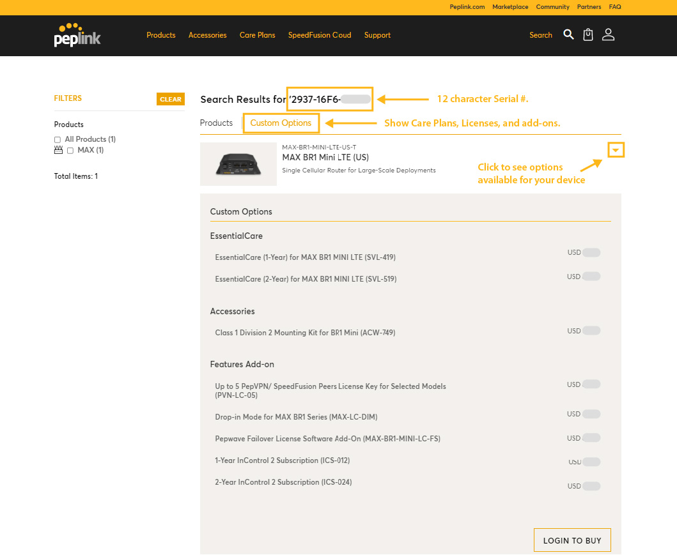Click the Peplink logo

77,35
